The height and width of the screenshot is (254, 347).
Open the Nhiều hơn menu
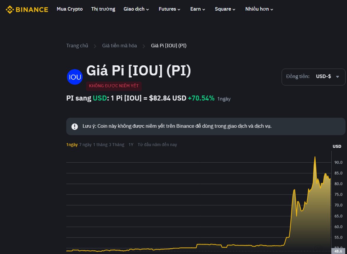point(259,9)
